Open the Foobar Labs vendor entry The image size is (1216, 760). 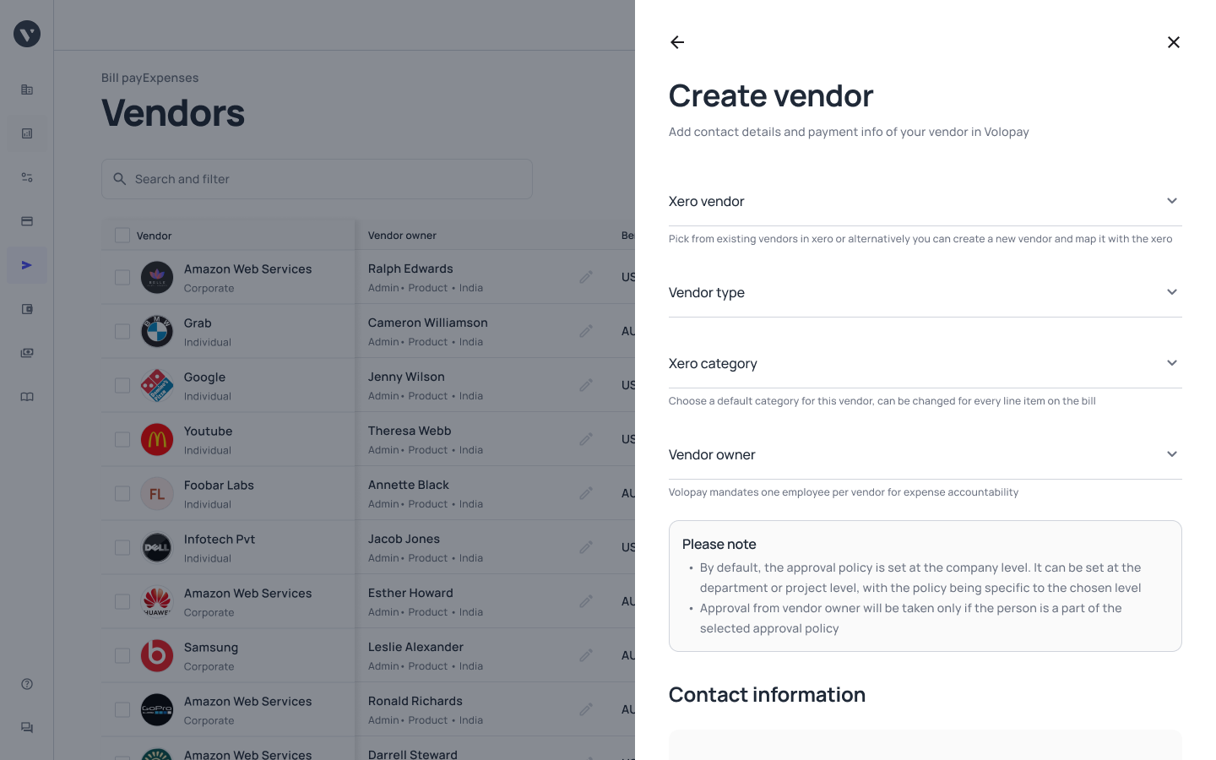(219, 485)
